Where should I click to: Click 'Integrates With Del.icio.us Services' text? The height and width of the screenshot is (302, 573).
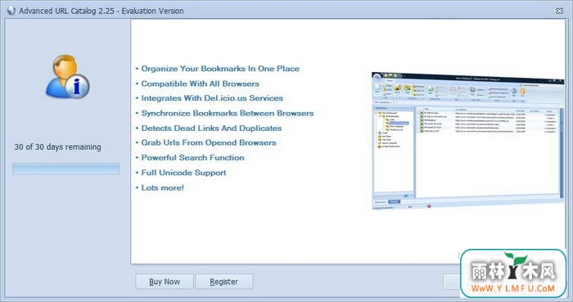[x=212, y=98]
